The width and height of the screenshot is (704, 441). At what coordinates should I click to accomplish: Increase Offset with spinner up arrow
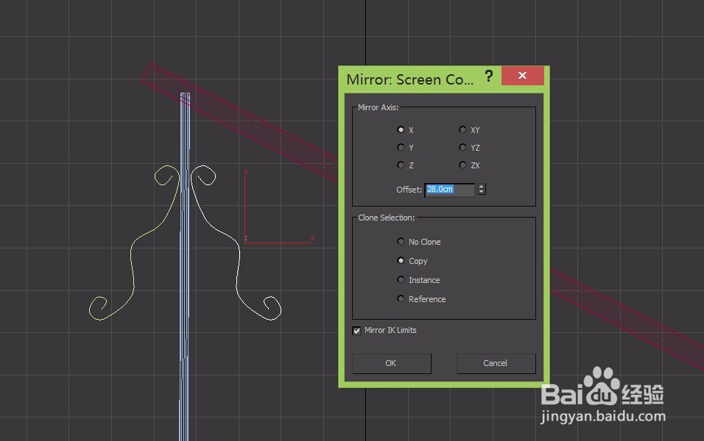point(482,187)
